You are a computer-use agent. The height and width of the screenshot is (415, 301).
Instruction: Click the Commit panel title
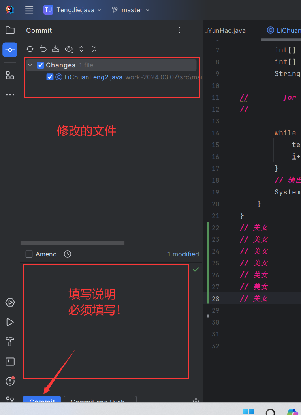(x=39, y=30)
